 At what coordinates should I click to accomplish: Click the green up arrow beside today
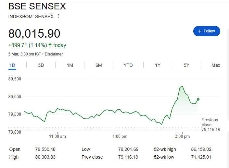coord(50,45)
